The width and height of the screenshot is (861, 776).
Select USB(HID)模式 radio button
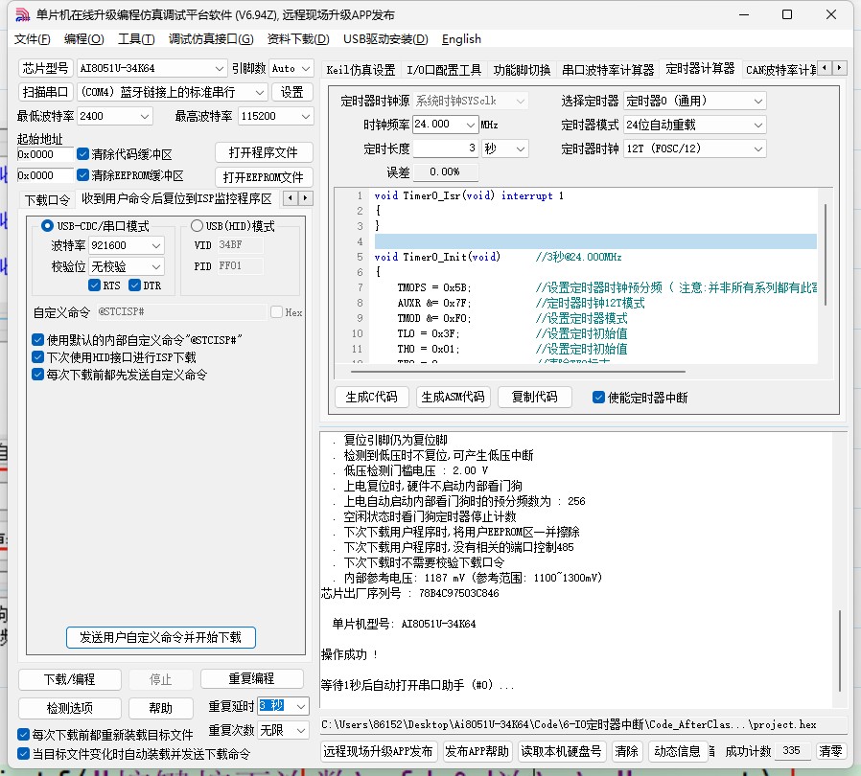pyautogui.click(x=197, y=225)
